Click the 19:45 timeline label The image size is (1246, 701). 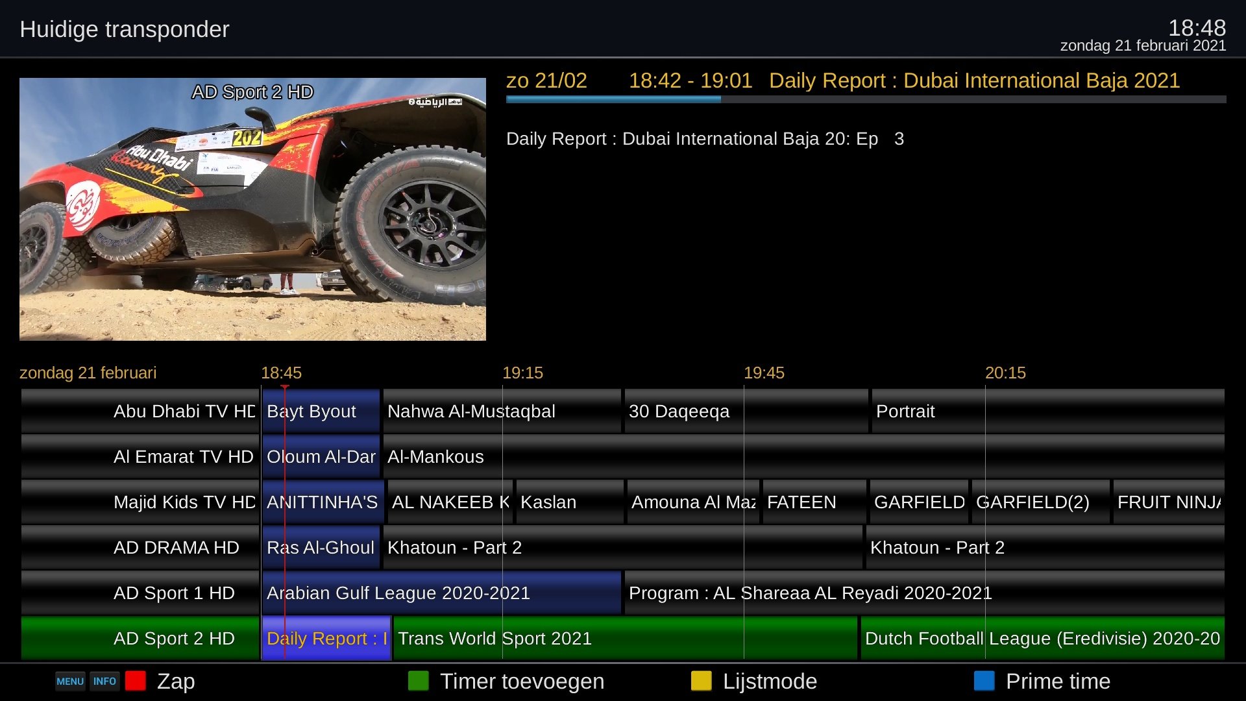click(764, 373)
